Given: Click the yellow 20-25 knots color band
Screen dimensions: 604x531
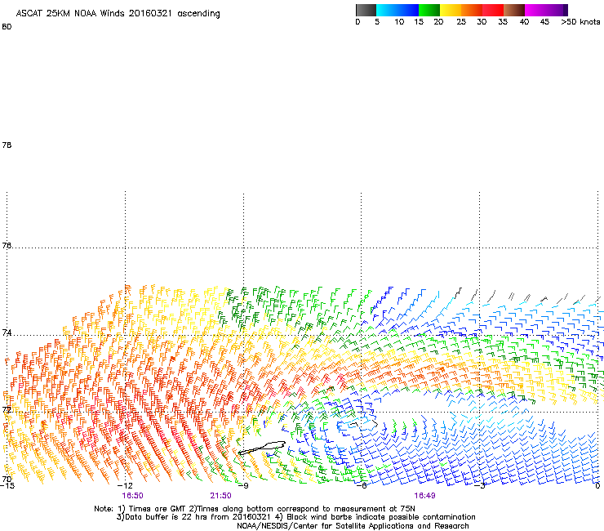Looking at the screenshot, I should tap(451, 10).
